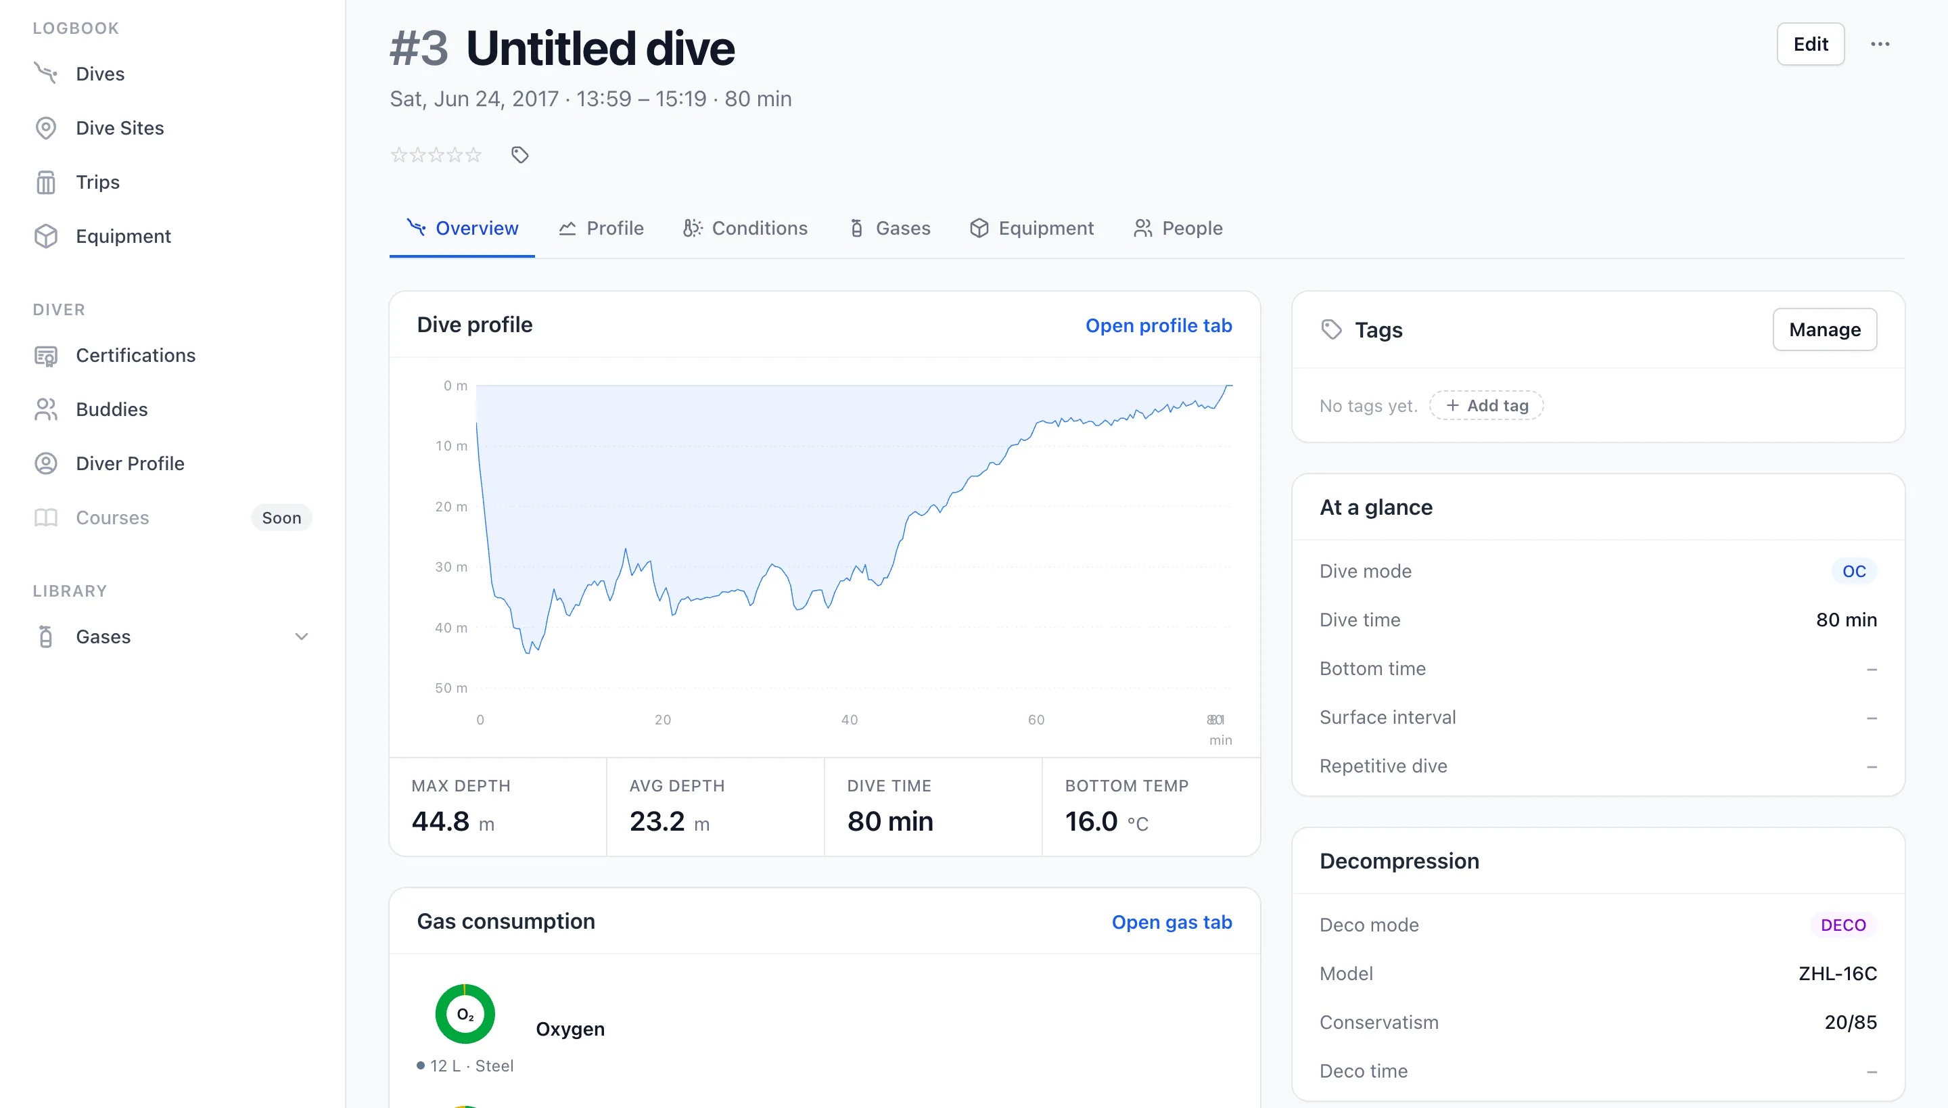The width and height of the screenshot is (1948, 1108).
Task: Click the Deco time row label
Action: tap(1364, 1071)
